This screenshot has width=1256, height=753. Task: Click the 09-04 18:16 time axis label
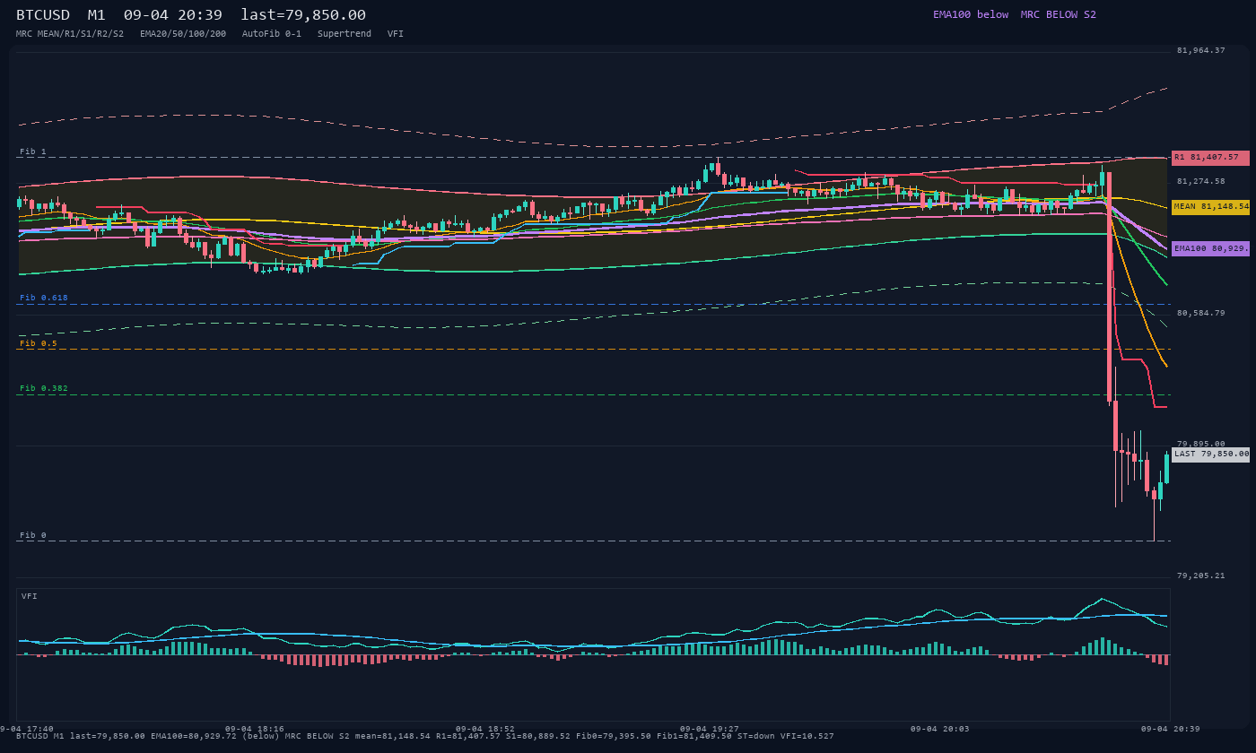point(255,729)
